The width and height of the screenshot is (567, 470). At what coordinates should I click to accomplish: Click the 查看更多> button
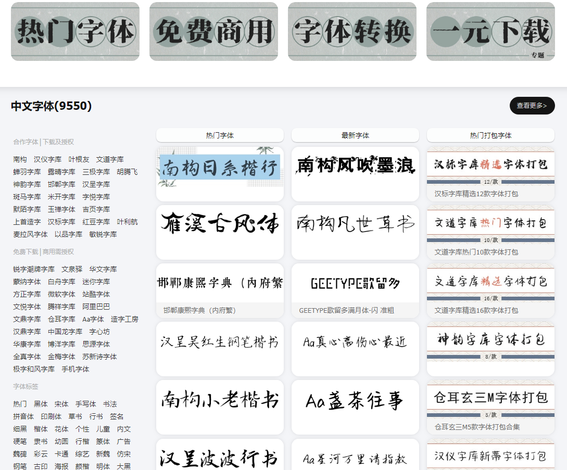pyautogui.click(x=532, y=106)
